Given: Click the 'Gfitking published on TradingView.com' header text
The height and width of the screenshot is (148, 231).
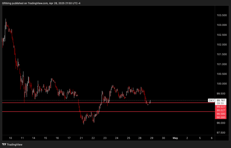Looking at the screenshot, I should coord(25,3).
